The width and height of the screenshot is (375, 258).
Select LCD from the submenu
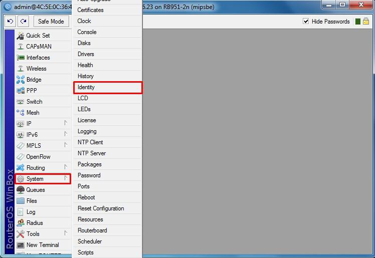click(x=107, y=98)
